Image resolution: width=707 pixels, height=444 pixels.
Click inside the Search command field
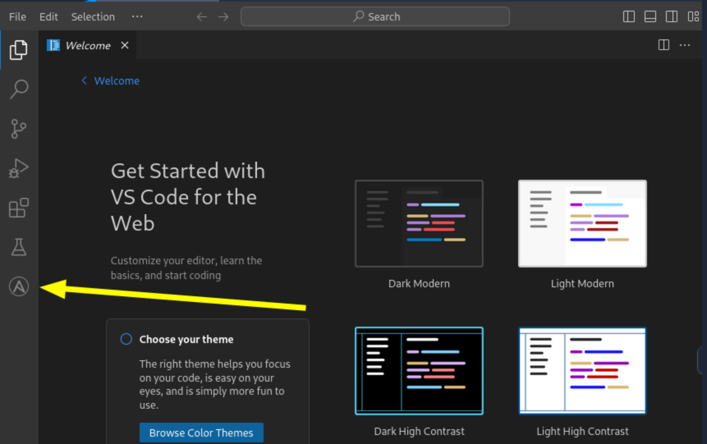coord(375,16)
